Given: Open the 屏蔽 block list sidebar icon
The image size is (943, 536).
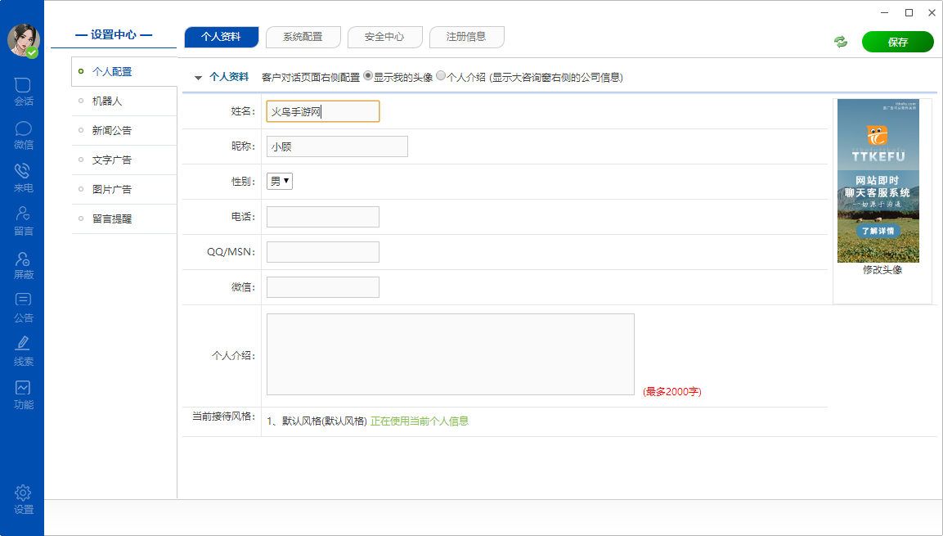Looking at the screenshot, I should point(23,265).
